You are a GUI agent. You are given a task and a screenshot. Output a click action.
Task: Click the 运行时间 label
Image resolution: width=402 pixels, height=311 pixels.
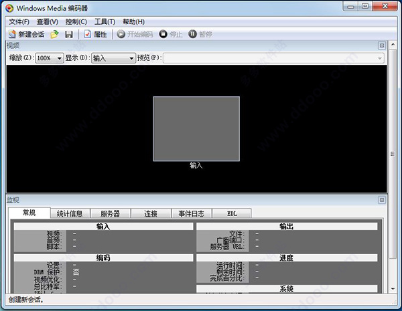click(x=230, y=265)
